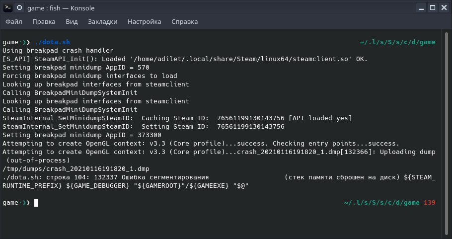This screenshot has width=452, height=239.
Task: Click the pin window icon in title bar
Action: (19, 8)
